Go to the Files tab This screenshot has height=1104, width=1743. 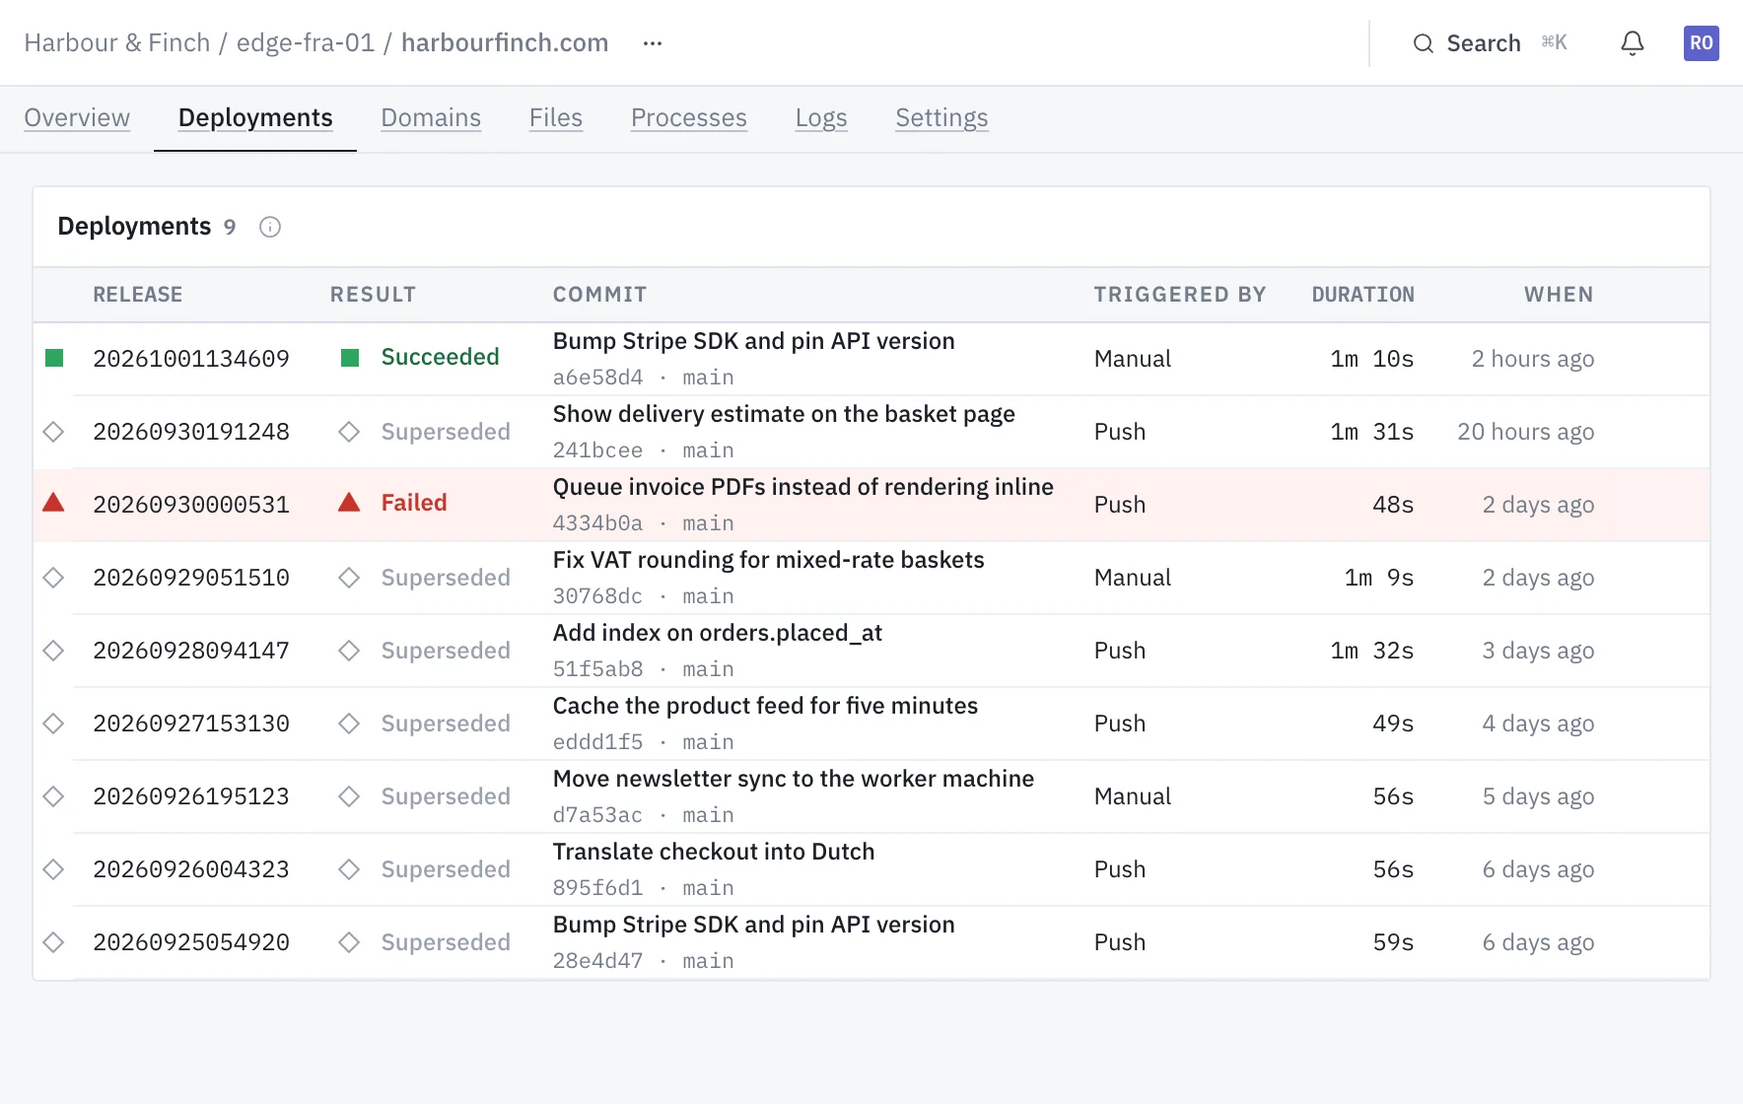pos(556,117)
